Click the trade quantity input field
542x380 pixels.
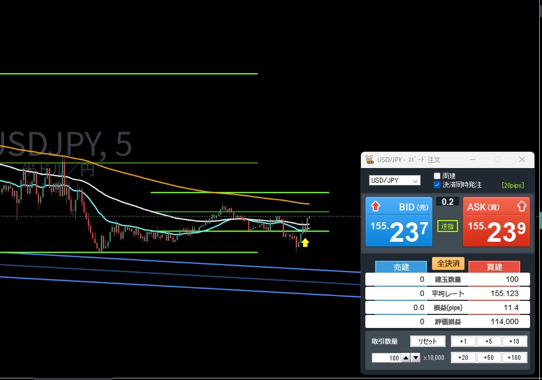click(386, 358)
